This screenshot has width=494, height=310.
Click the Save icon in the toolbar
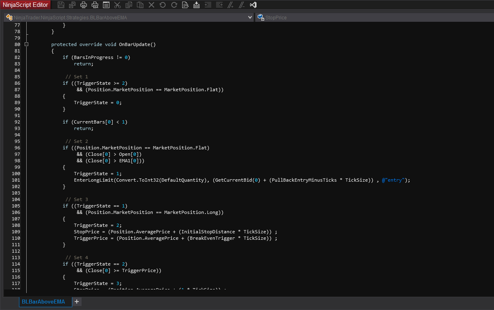61,5
